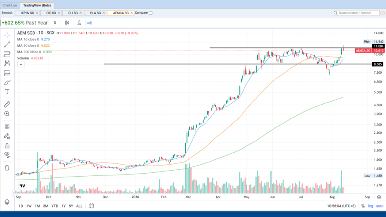Set time range to 3M
The image size is (386, 217).
click(45, 206)
